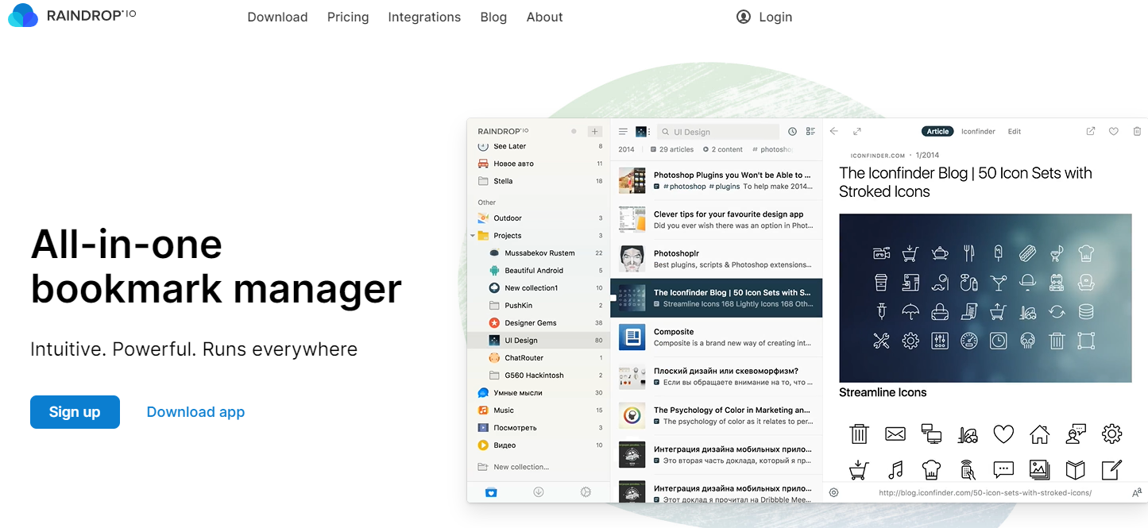Open the Blog navigation link

tap(493, 17)
